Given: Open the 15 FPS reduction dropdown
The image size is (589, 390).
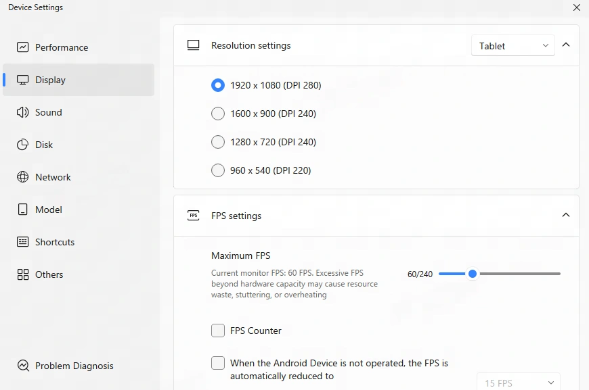Looking at the screenshot, I should [518, 382].
